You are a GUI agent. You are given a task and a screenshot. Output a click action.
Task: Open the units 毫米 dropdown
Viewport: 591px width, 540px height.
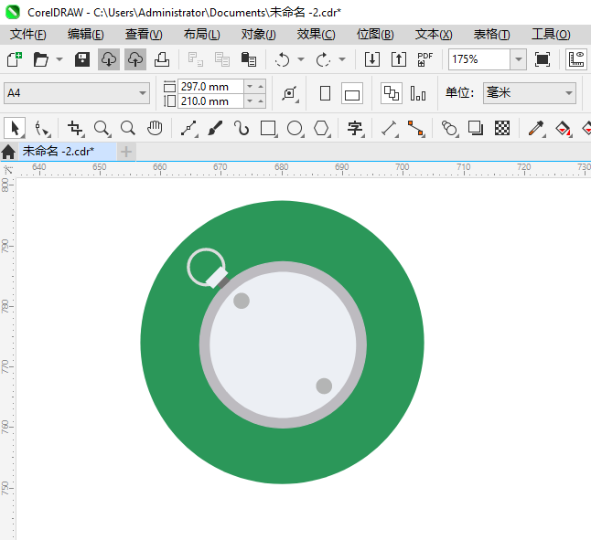[x=568, y=93]
